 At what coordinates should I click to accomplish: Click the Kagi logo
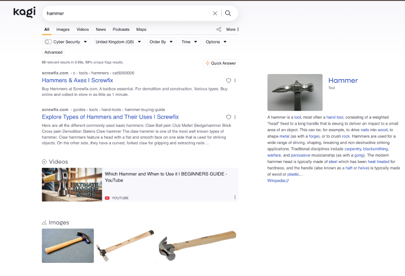coord(24,12)
